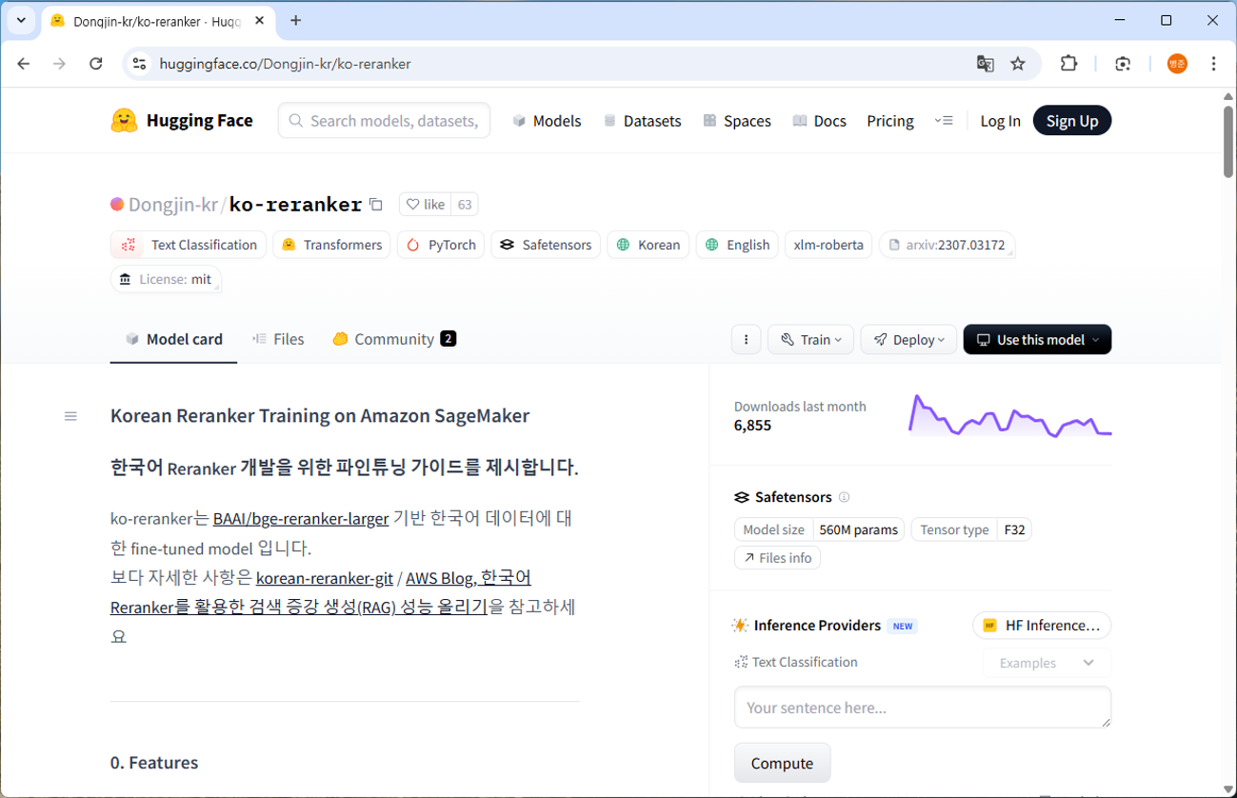This screenshot has width=1237, height=798.
Task: Go to Models in navigation
Action: (x=547, y=121)
